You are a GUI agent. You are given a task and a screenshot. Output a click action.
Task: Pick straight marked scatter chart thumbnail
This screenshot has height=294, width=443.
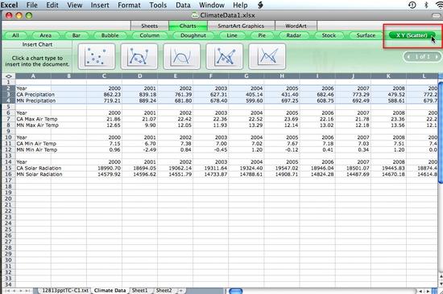(x=225, y=56)
